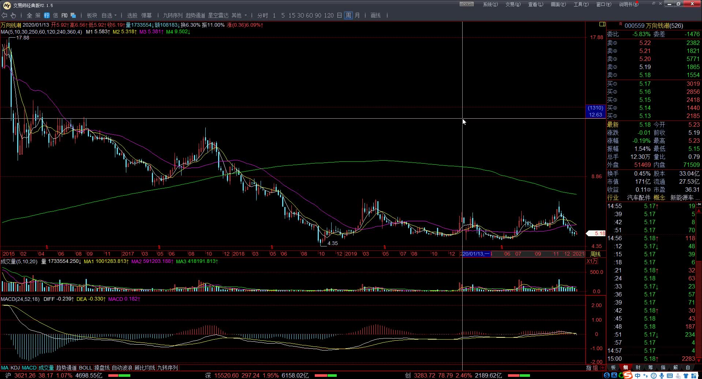Screen dimensions: 702x379
Task: Click the blue 行 quotes icon
Action: (47, 15)
